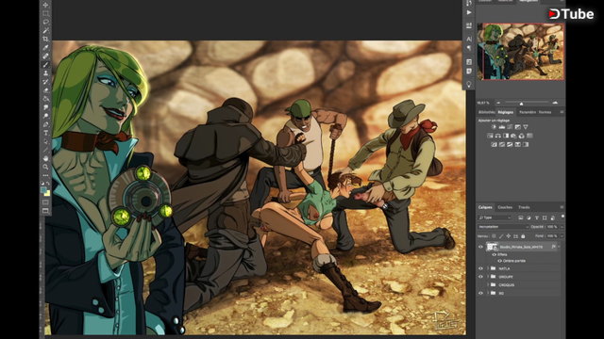Viewport: 604px width, 339px height.
Task: Select the Move tool
Action: (x=46, y=5)
